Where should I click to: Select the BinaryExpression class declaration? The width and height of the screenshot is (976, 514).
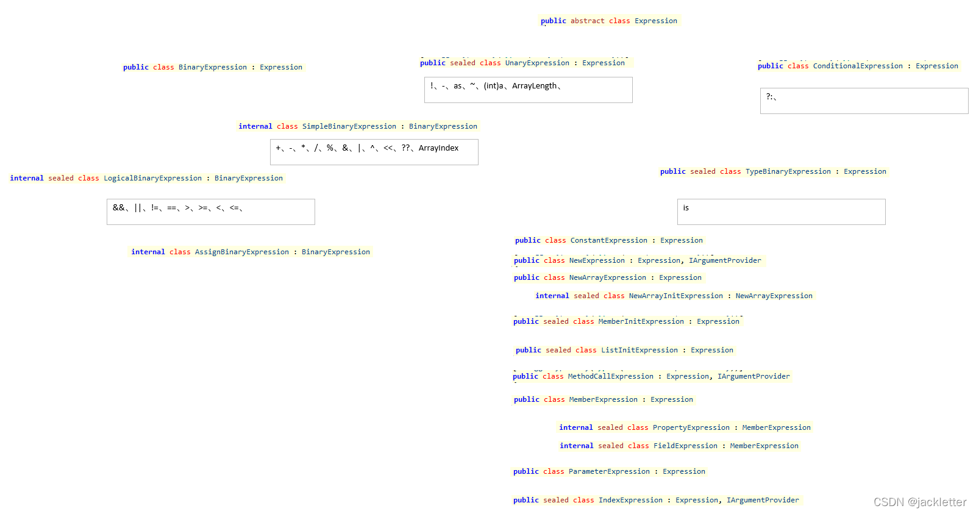(x=212, y=67)
